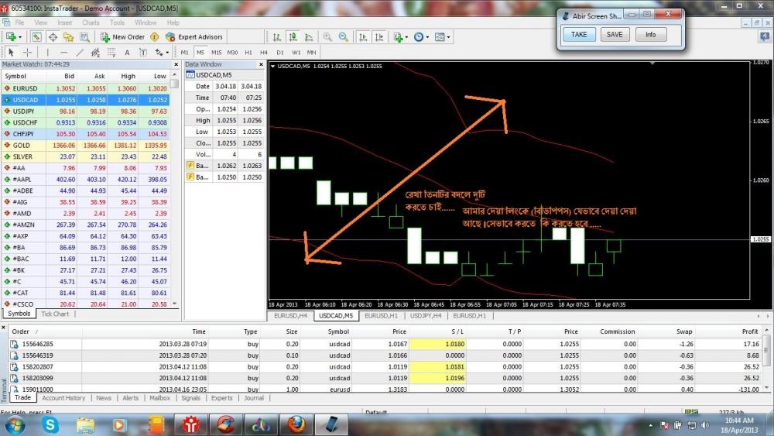Expand the Indicators dropdown arrow
Viewport: 774px width, 436px height.
(407, 37)
